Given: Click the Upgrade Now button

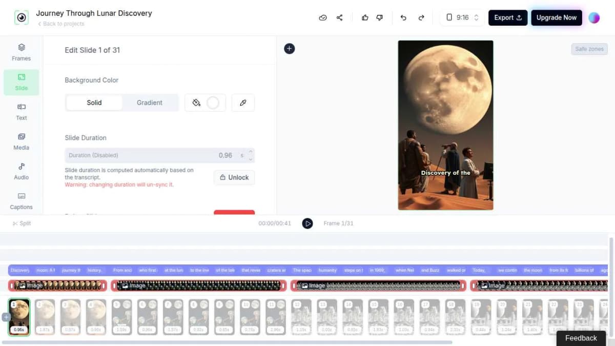Looking at the screenshot, I should tap(557, 17).
